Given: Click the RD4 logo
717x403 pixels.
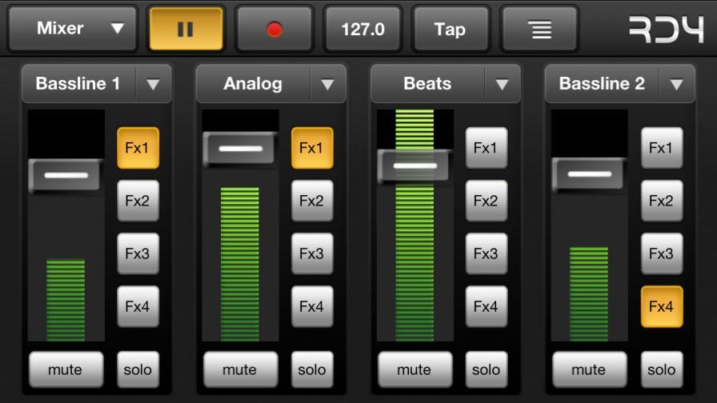Looking at the screenshot, I should (x=666, y=30).
